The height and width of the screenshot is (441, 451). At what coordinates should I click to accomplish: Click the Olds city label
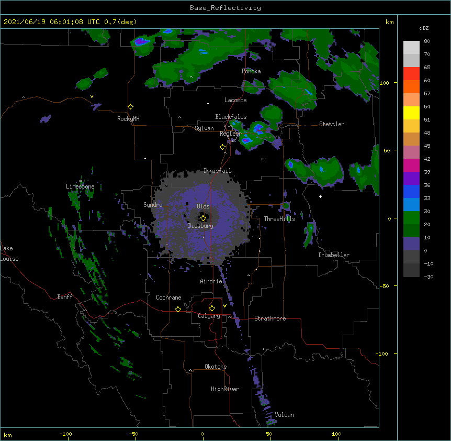[203, 206]
